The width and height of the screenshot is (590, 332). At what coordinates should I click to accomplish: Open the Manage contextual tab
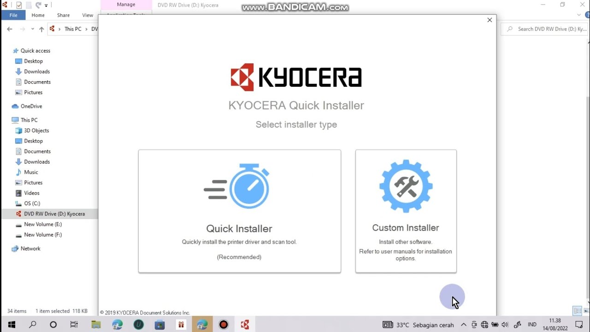[126, 5]
